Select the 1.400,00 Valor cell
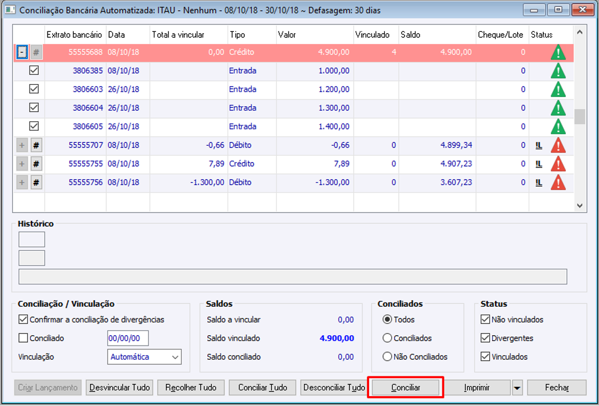The image size is (599, 406). point(315,127)
